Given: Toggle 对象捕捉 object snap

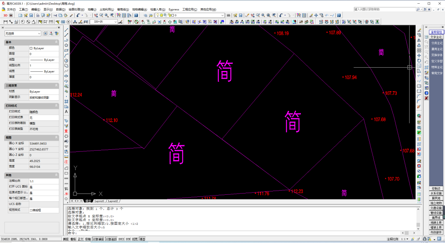Looking at the screenshot, I should tap(98, 239).
